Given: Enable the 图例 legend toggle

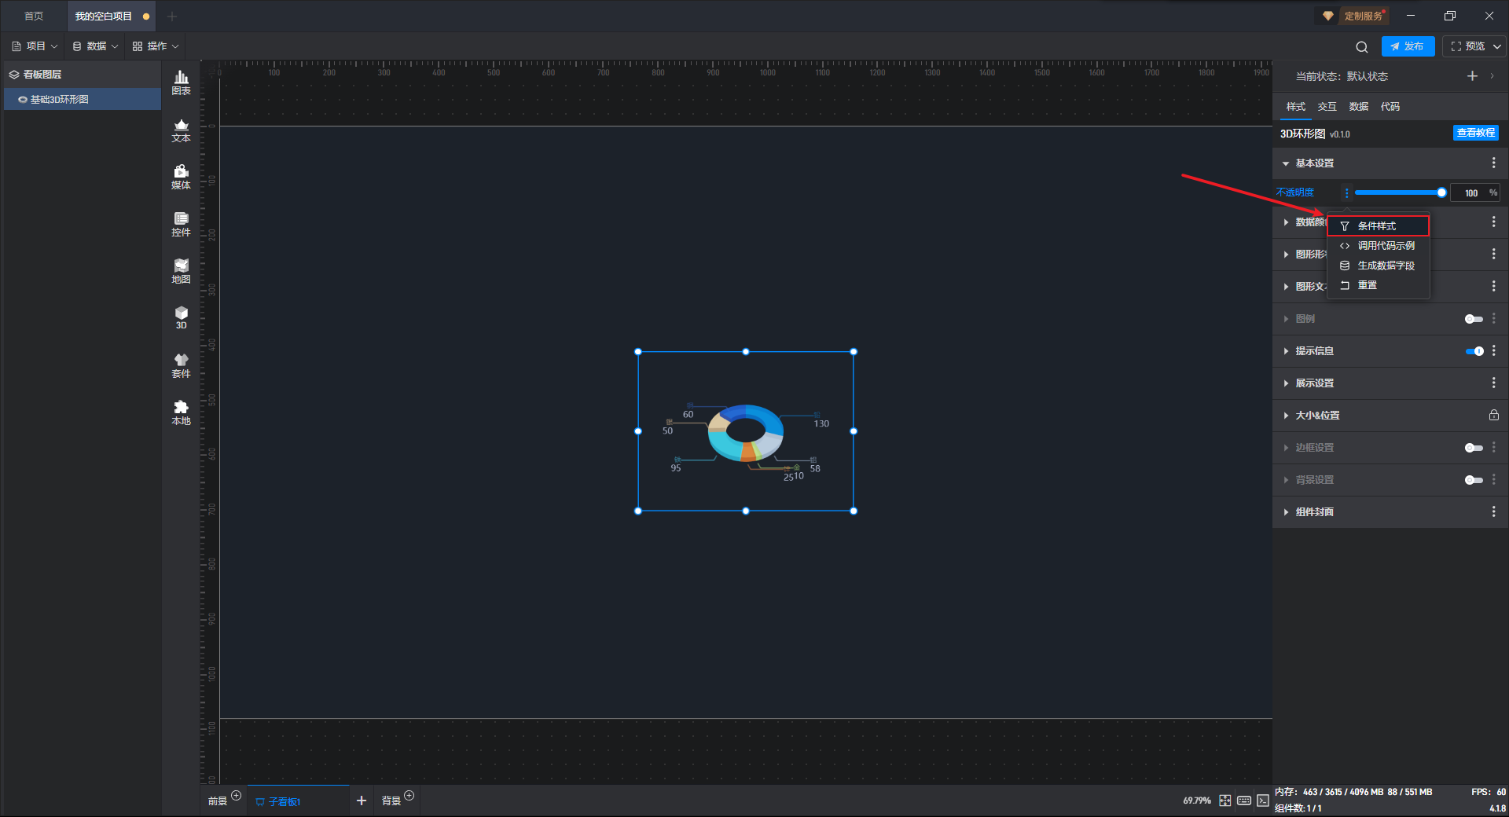Looking at the screenshot, I should click(x=1474, y=319).
